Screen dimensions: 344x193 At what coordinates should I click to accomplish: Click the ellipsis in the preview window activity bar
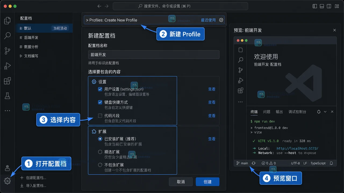click(x=241, y=102)
